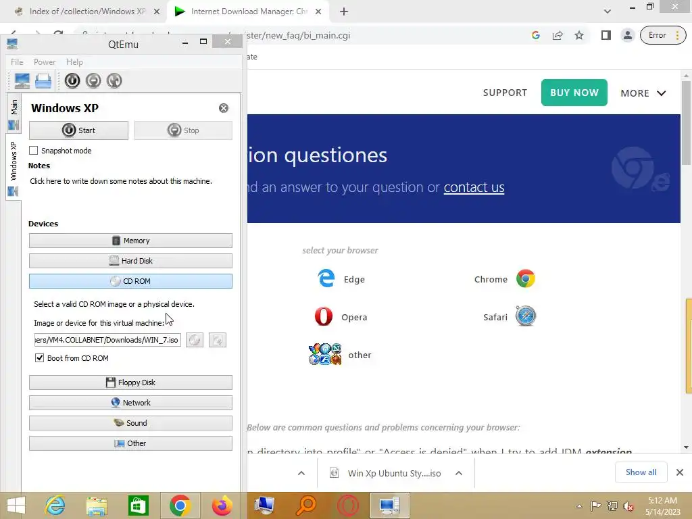Image resolution: width=692 pixels, height=519 pixels.
Task: Expand the Other device section
Action: [x=130, y=443]
